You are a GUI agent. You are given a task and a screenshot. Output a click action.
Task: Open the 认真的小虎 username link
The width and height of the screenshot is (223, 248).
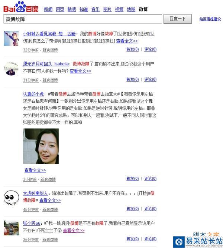coord(33,94)
